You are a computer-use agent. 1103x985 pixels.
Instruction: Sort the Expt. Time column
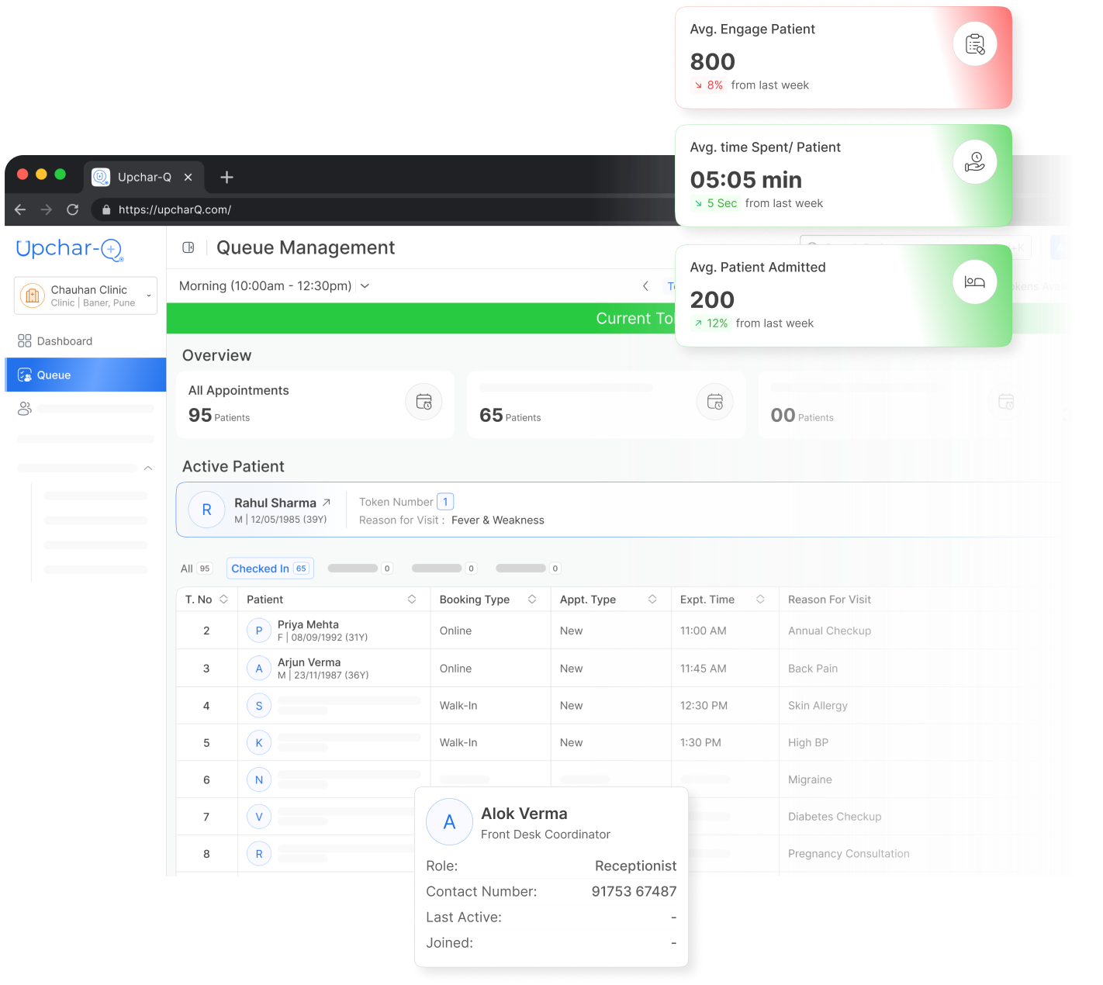point(760,600)
